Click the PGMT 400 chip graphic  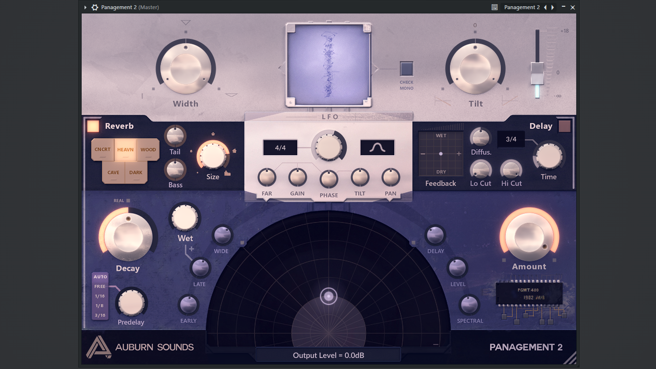pos(529,294)
